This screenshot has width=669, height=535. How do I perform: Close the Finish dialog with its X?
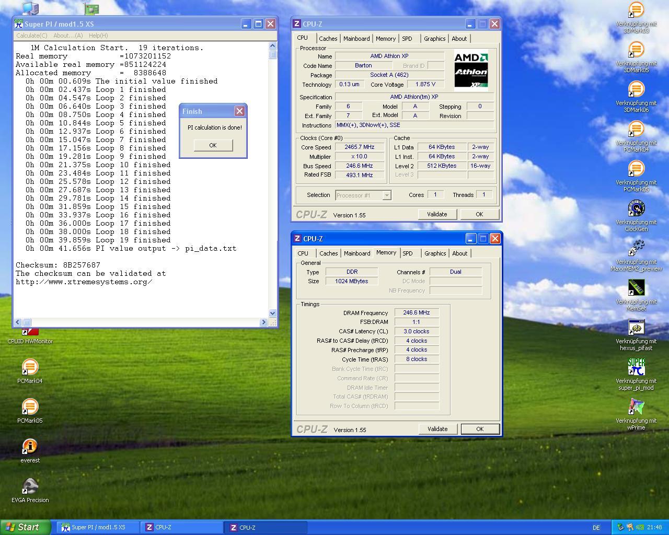[239, 111]
